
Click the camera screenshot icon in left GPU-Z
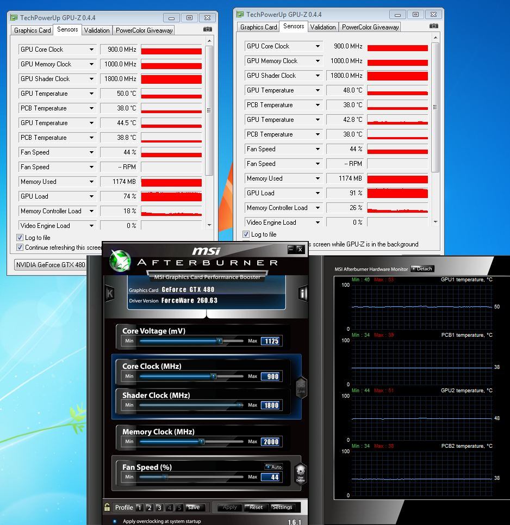coord(208,29)
